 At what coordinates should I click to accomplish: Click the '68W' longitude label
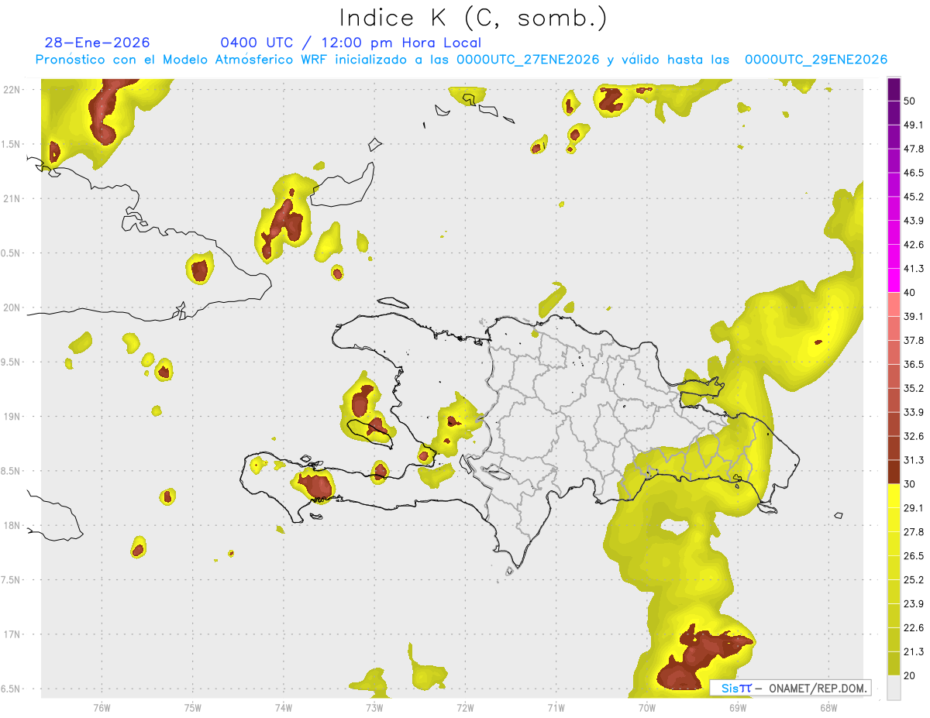(x=828, y=708)
